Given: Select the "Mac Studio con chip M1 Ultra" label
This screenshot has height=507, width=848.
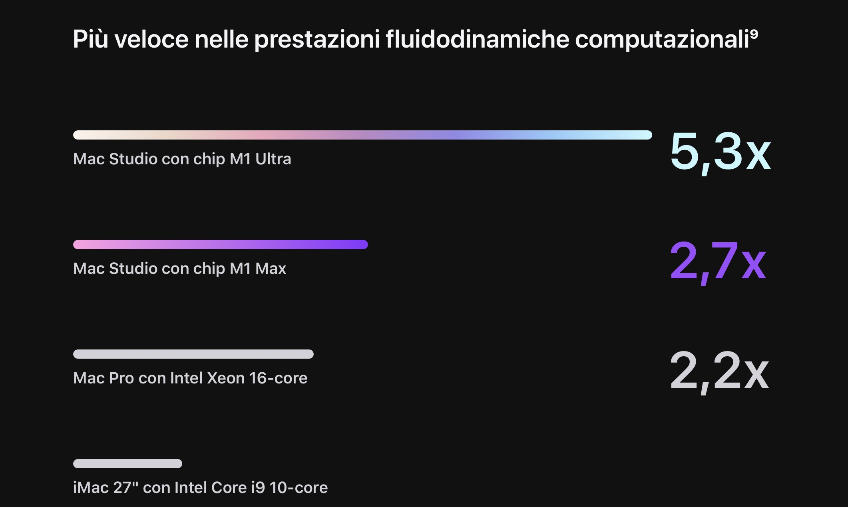Looking at the screenshot, I should (x=182, y=159).
